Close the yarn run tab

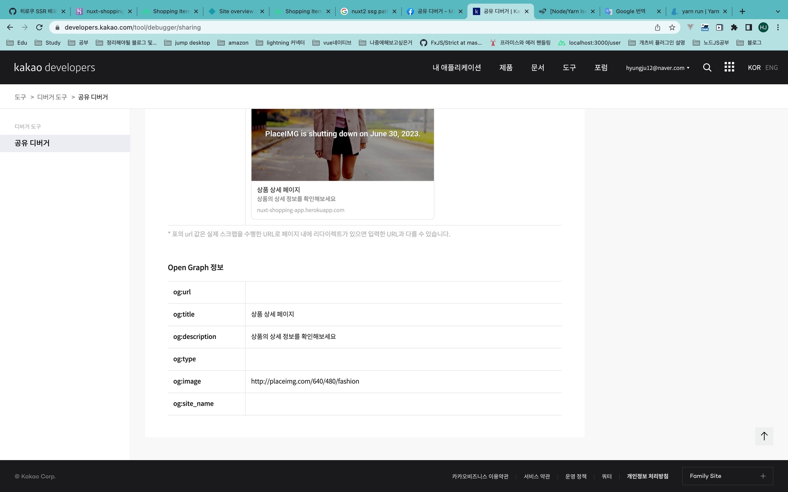[725, 11]
